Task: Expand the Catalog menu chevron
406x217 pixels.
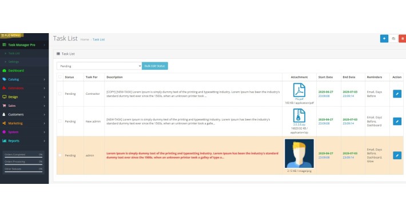Action: 44,79
